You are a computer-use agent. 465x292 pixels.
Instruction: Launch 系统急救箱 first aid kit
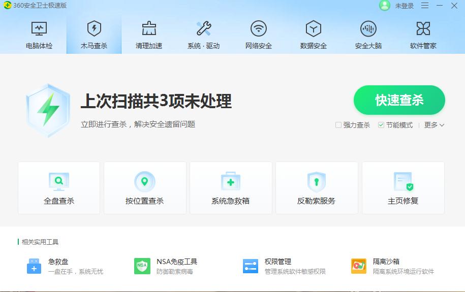tap(231, 188)
